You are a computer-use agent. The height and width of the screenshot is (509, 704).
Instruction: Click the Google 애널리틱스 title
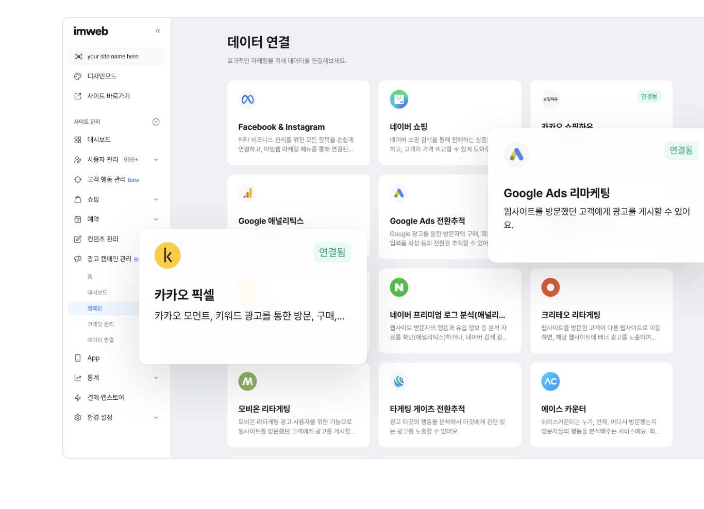click(271, 221)
